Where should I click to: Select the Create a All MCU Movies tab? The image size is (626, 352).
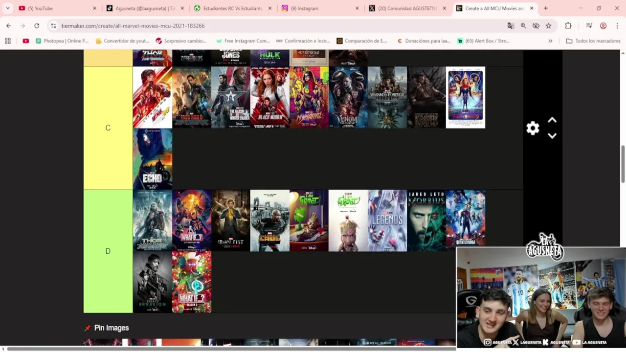click(x=495, y=8)
